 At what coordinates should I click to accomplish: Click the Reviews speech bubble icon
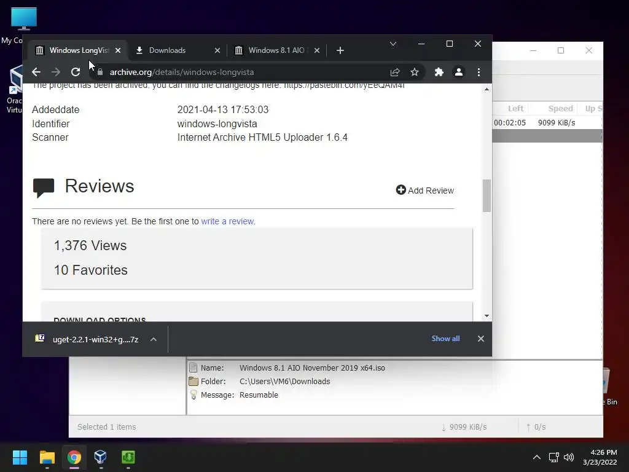(44, 187)
